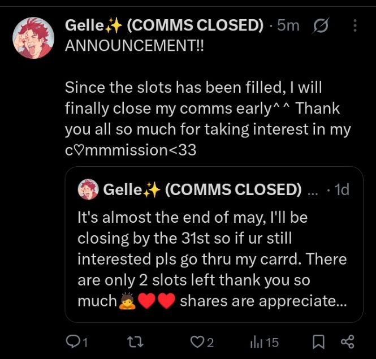376x359 pixels.
Task: Click the reply speech bubble icon
Action: [x=73, y=341]
